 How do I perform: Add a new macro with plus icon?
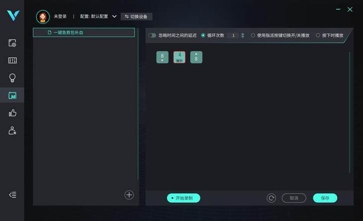tap(129, 195)
